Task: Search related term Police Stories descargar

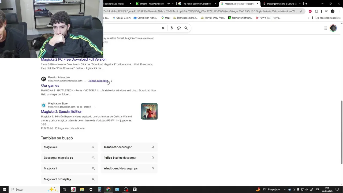Action: click(x=129, y=158)
